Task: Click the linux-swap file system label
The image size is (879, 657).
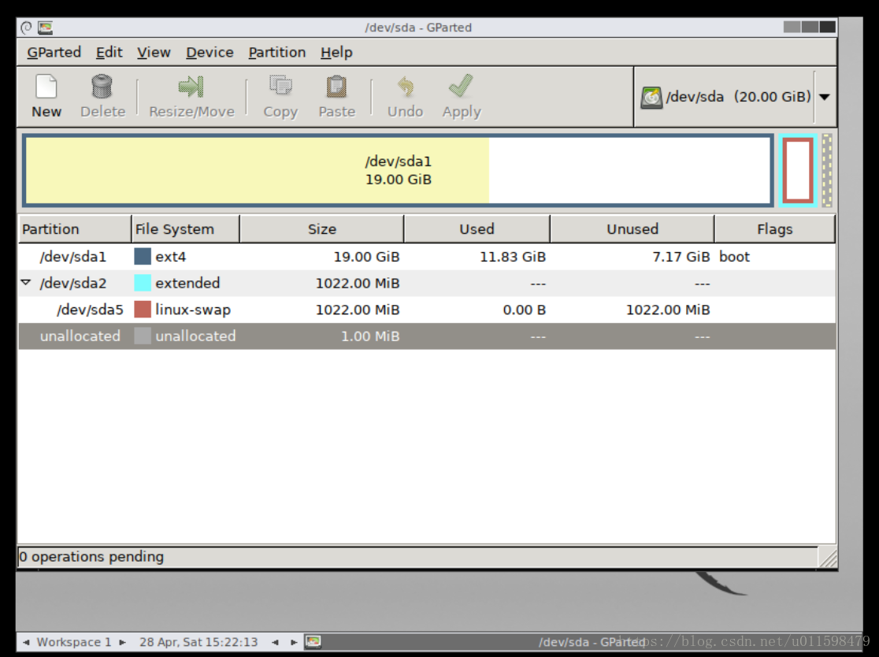Action: 193,310
